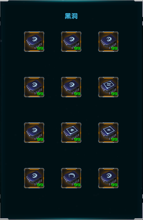The height and width of the screenshot is (220, 143).
Task: Click the 黑洞 title text
Action: click(71, 16)
